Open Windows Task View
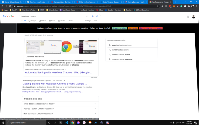 point(55,123)
